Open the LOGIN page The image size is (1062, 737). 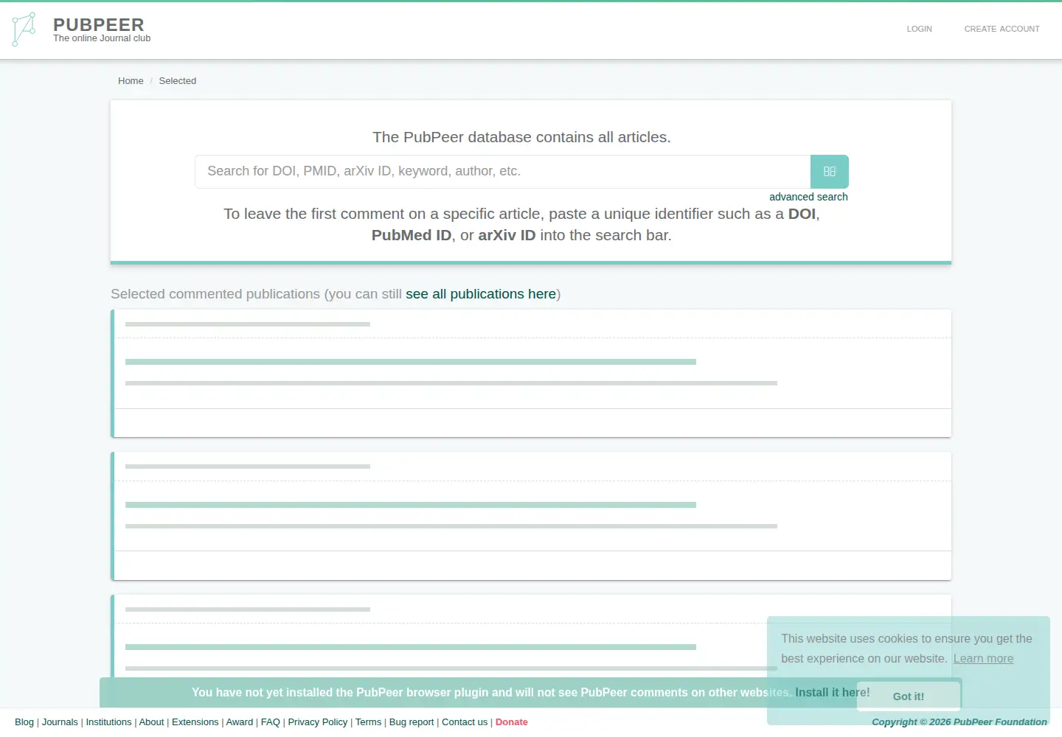919,29
